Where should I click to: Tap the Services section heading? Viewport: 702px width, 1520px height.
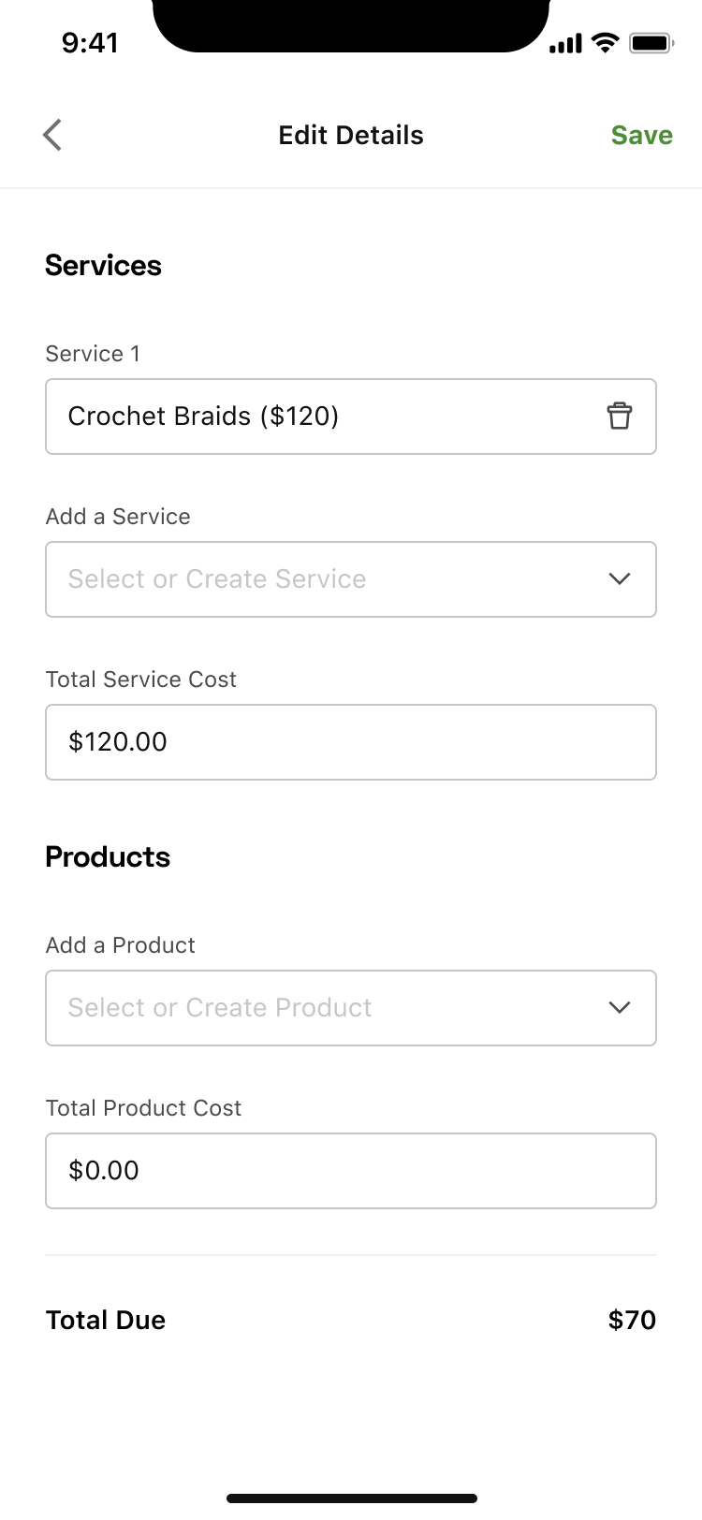[103, 266]
